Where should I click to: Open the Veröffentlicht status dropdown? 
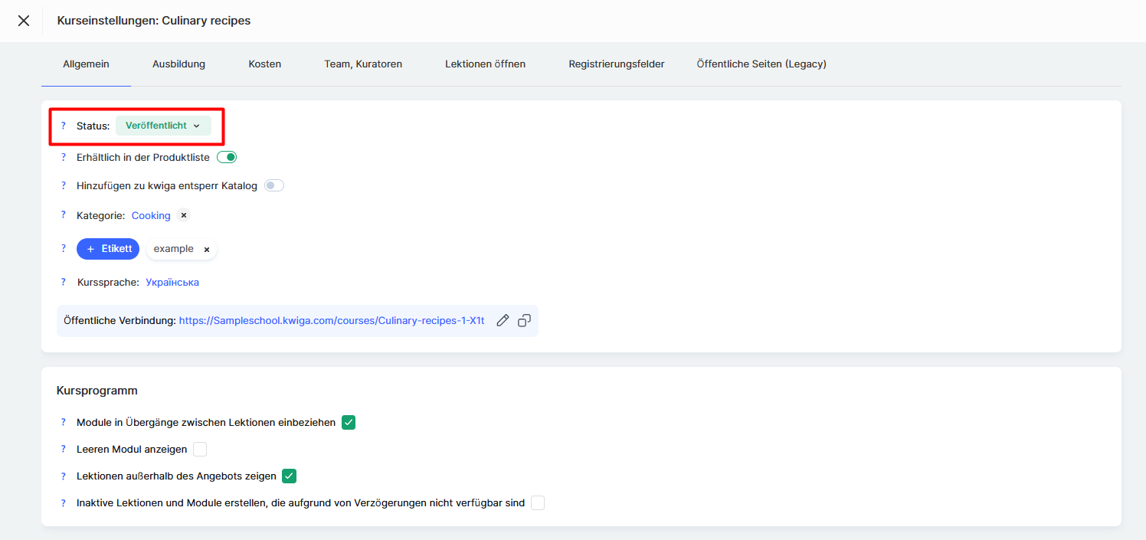point(163,126)
